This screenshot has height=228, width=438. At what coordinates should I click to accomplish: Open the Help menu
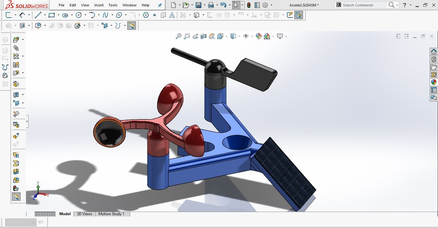tap(146, 5)
